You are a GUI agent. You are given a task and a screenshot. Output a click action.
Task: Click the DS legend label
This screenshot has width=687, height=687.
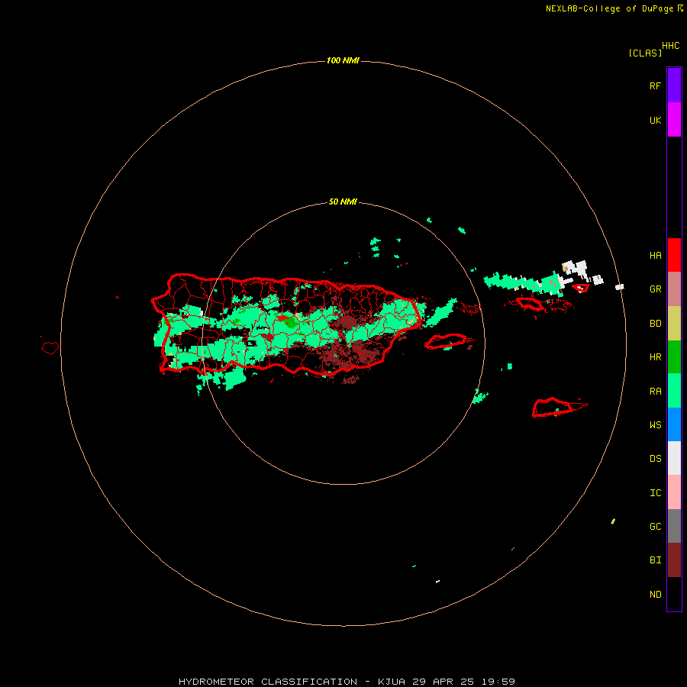[655, 459]
